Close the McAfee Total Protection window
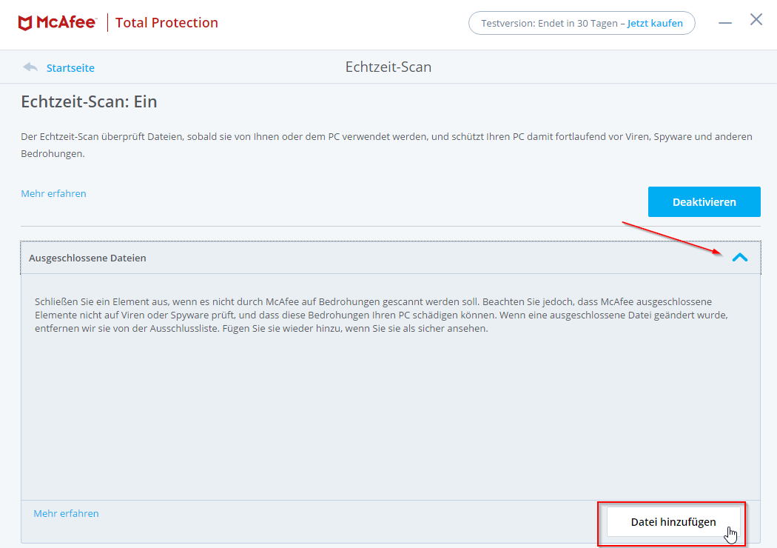The image size is (777, 548). click(x=756, y=19)
